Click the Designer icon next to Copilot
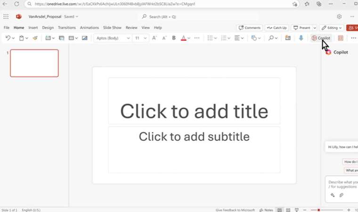The width and height of the screenshot is (358, 212). (x=341, y=38)
